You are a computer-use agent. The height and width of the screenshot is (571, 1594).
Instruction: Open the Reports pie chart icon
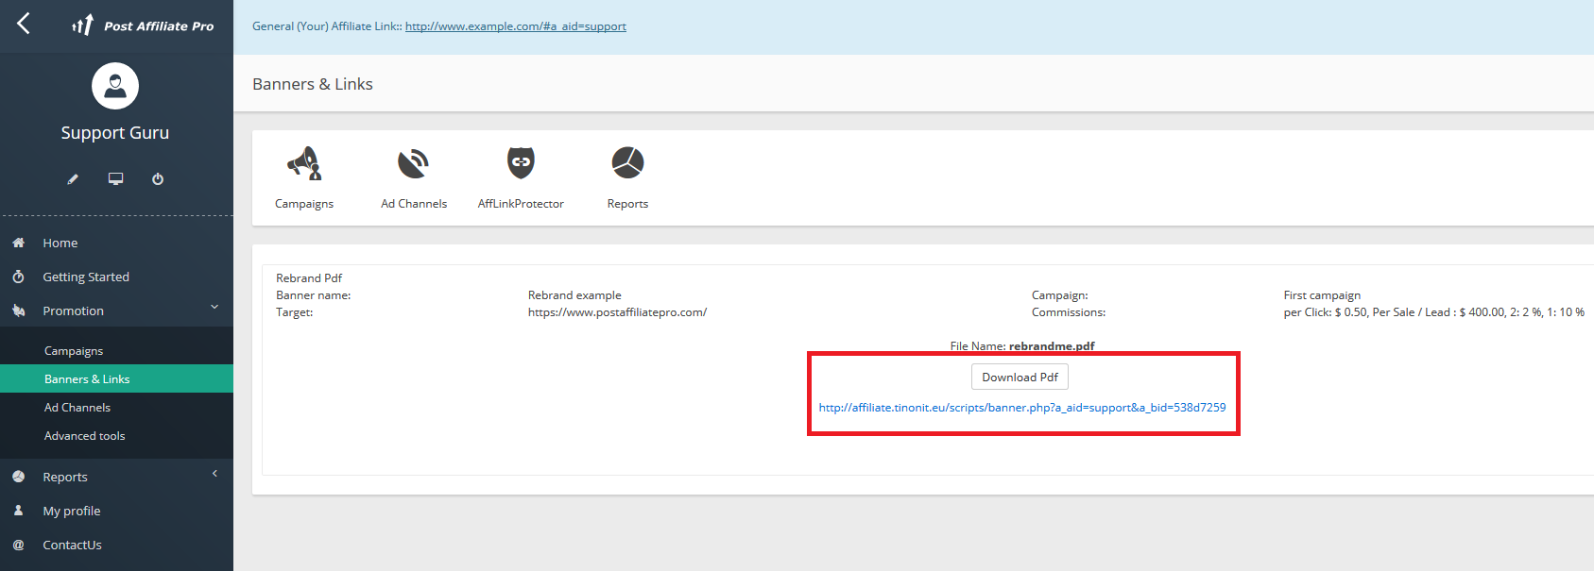click(x=627, y=163)
